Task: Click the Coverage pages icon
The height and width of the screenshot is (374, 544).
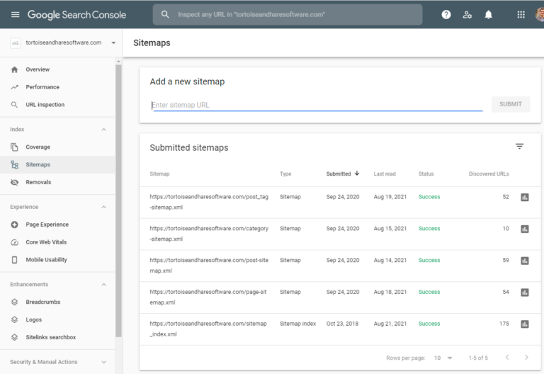Action: [14, 147]
